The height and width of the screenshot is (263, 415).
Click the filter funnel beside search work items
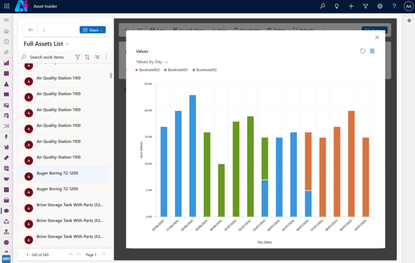coord(77,57)
